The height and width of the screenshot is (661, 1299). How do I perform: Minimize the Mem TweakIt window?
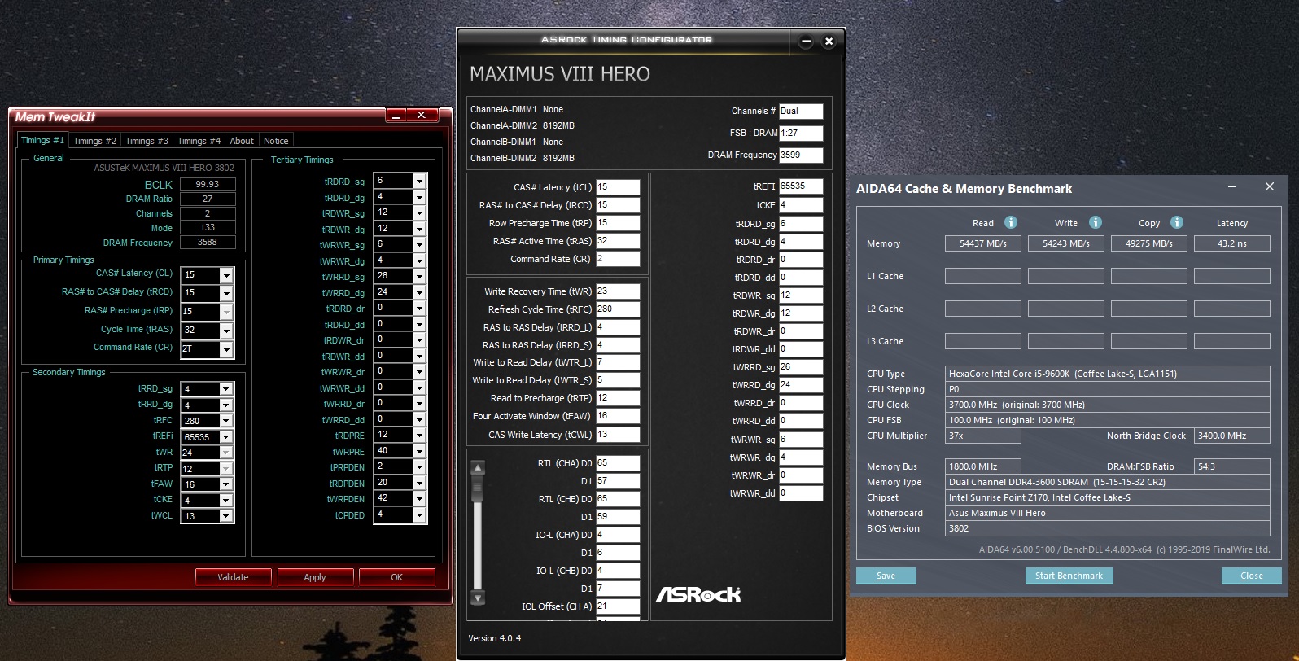pos(396,116)
